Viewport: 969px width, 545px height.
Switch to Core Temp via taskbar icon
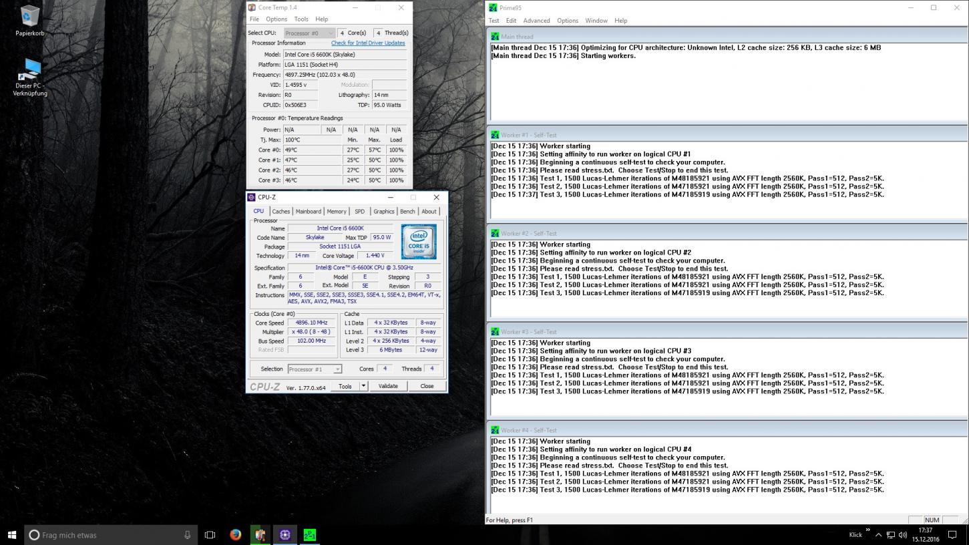point(260,535)
